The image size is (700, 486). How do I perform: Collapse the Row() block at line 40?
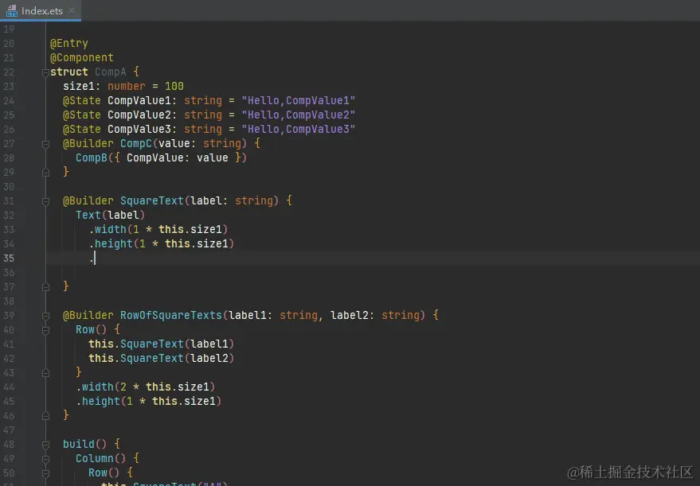coord(45,330)
